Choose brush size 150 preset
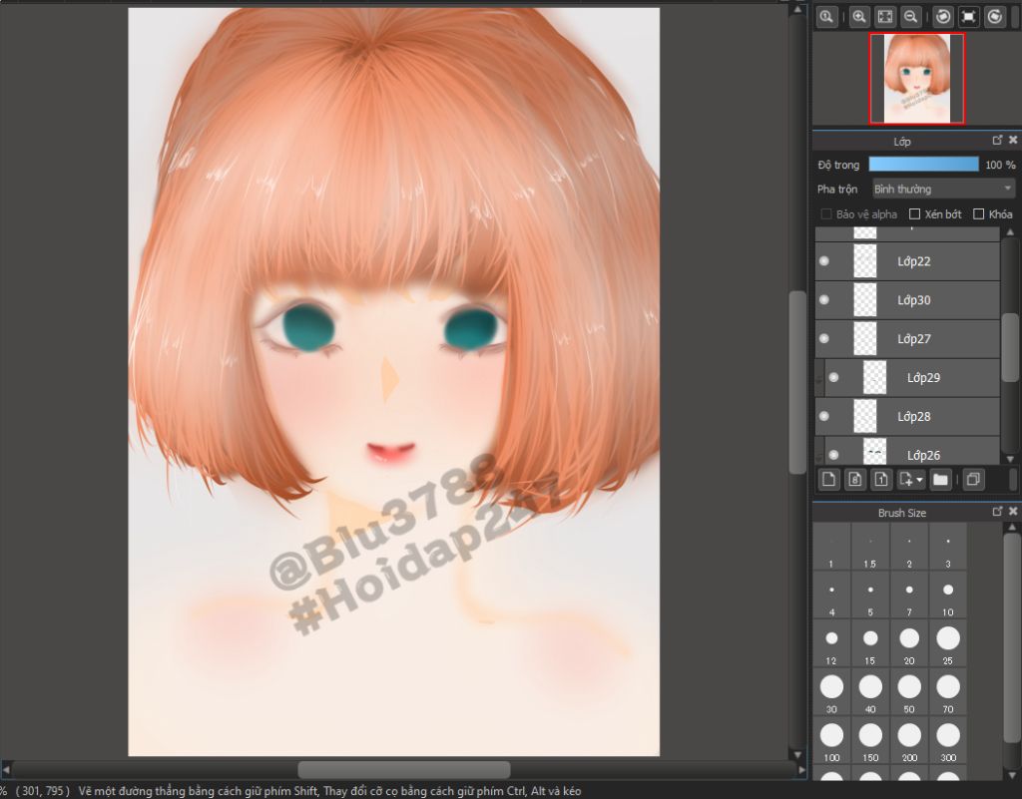The image size is (1022, 799). 870,740
